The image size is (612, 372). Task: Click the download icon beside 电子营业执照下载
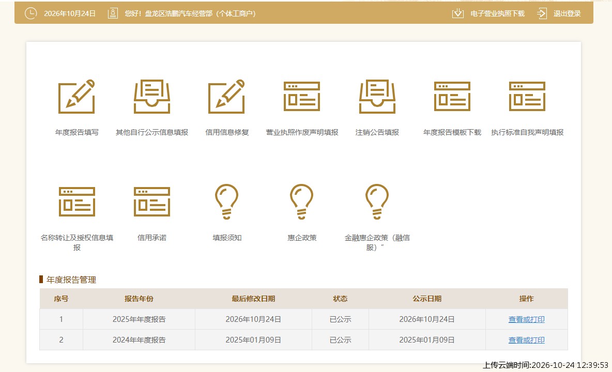click(x=458, y=13)
